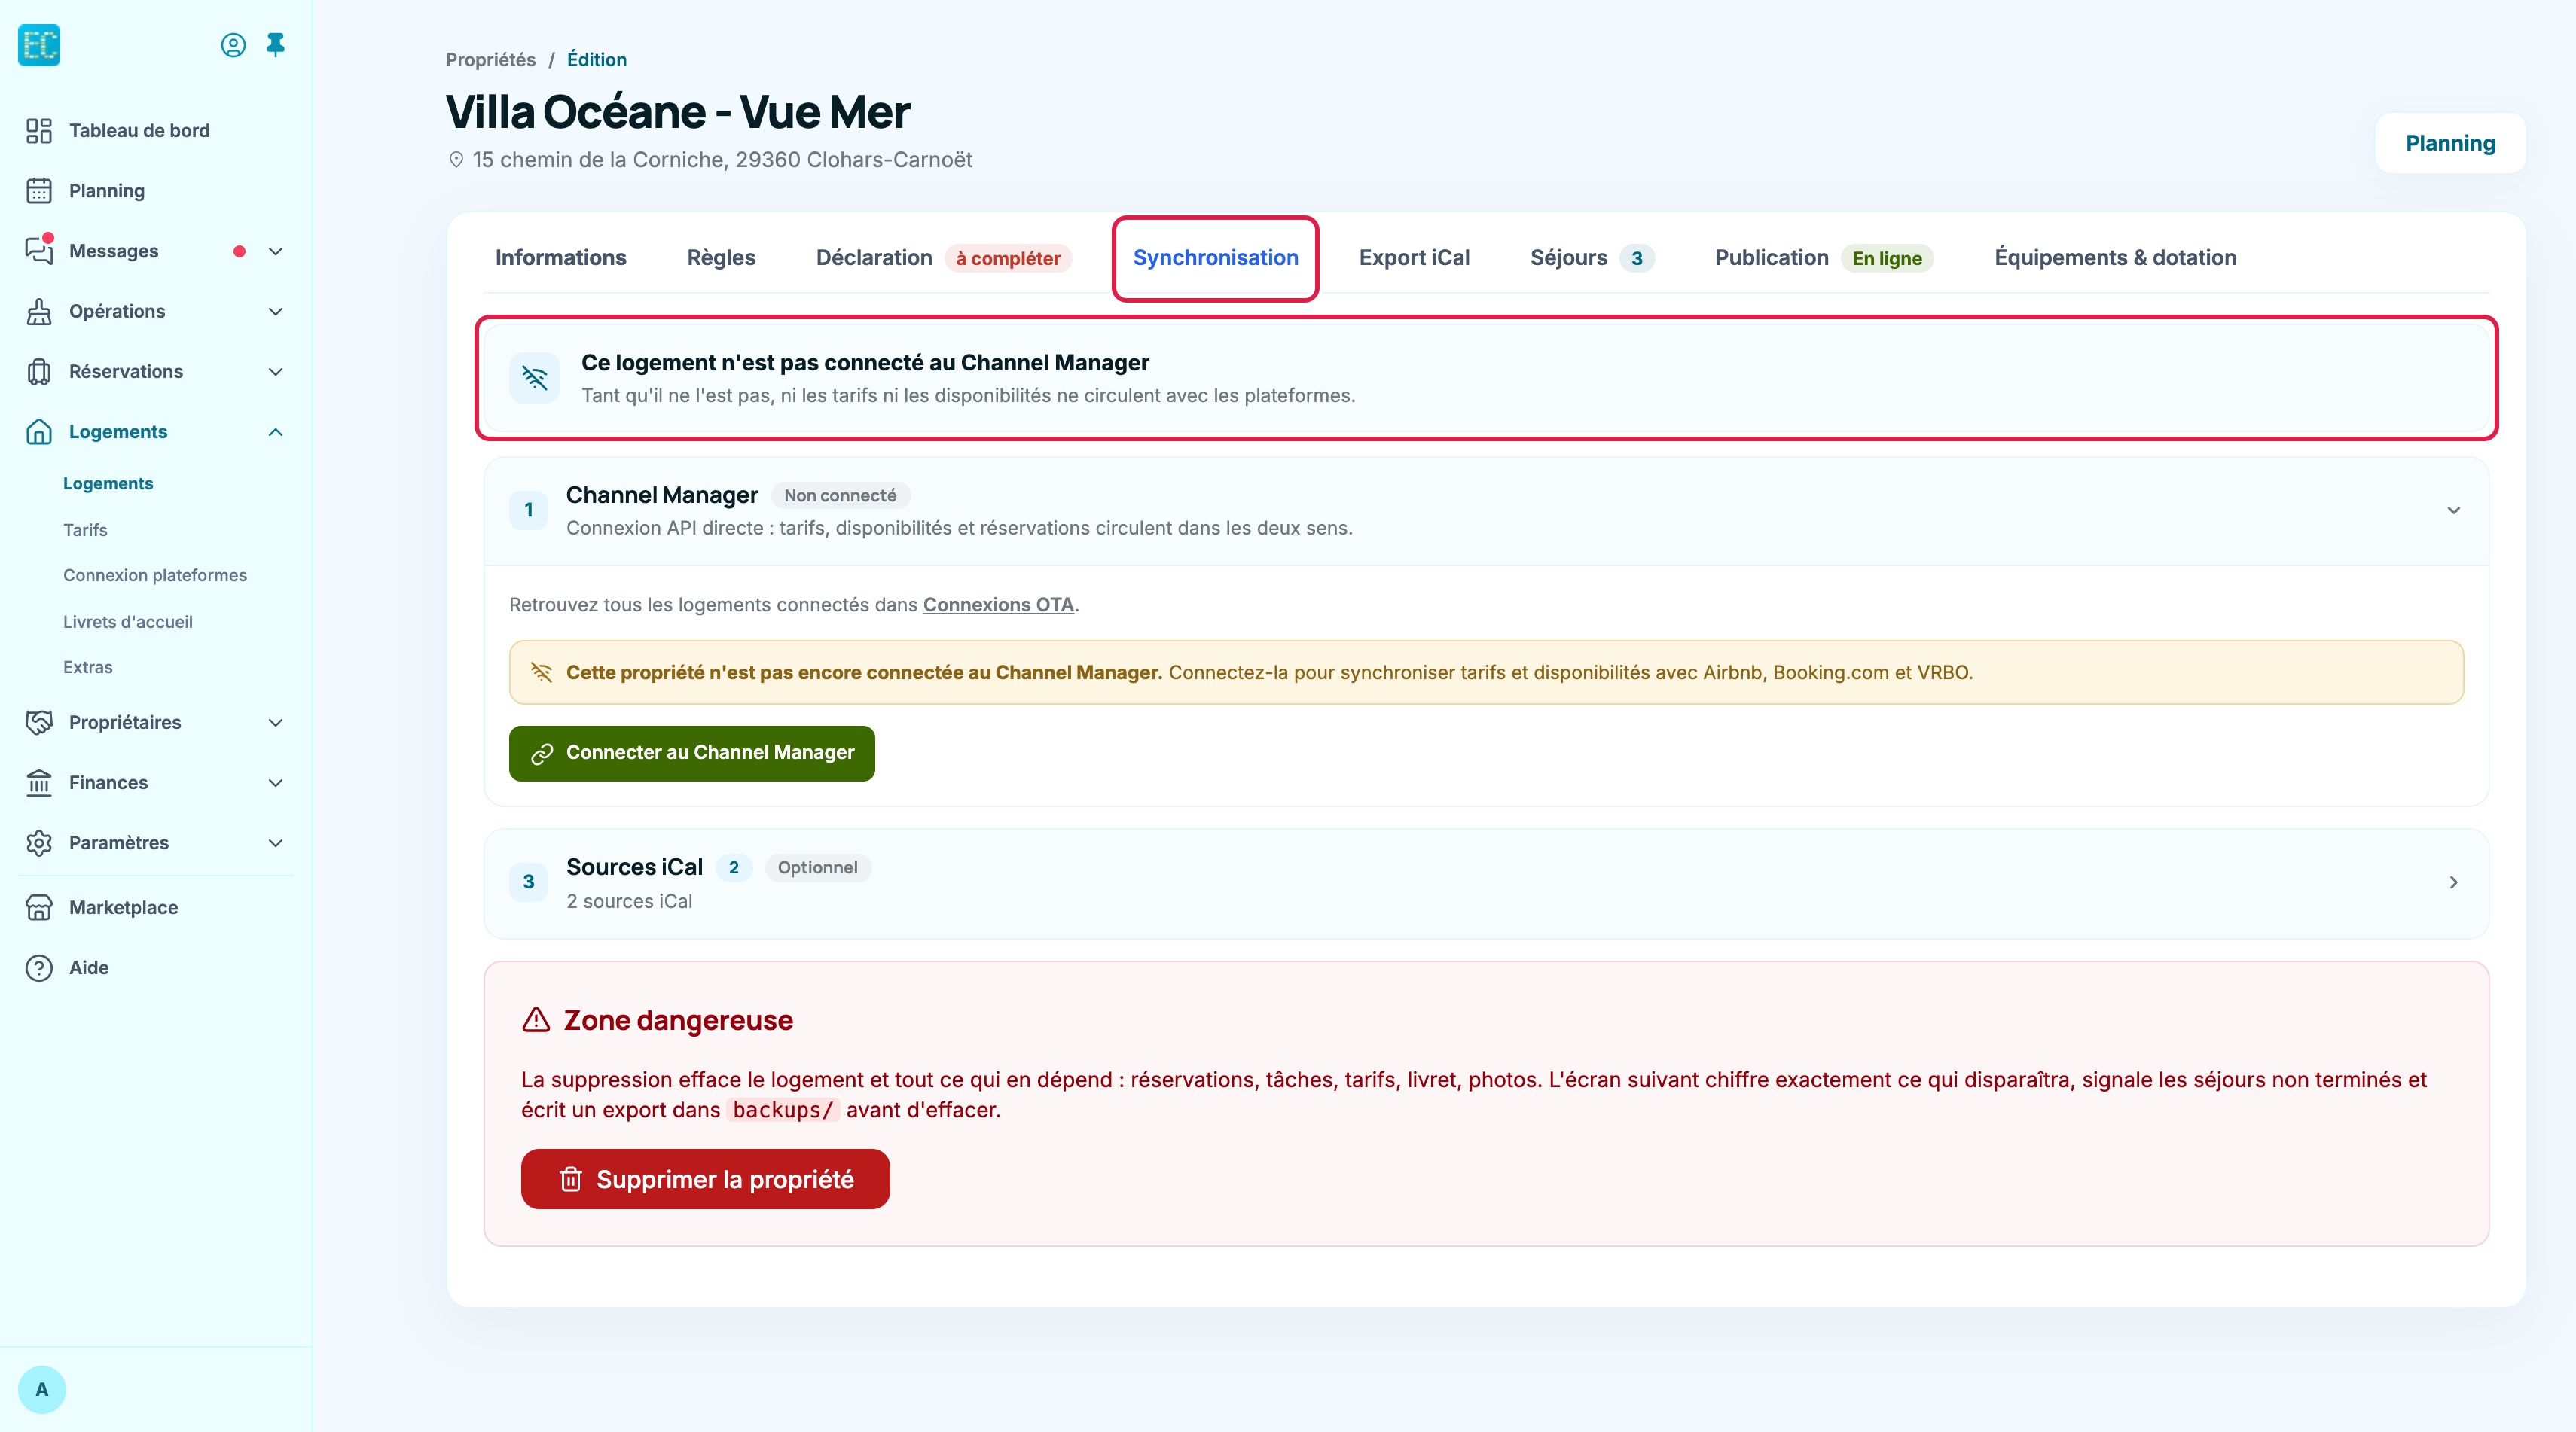
Task: Open the Déclaration tab
Action: [943, 257]
